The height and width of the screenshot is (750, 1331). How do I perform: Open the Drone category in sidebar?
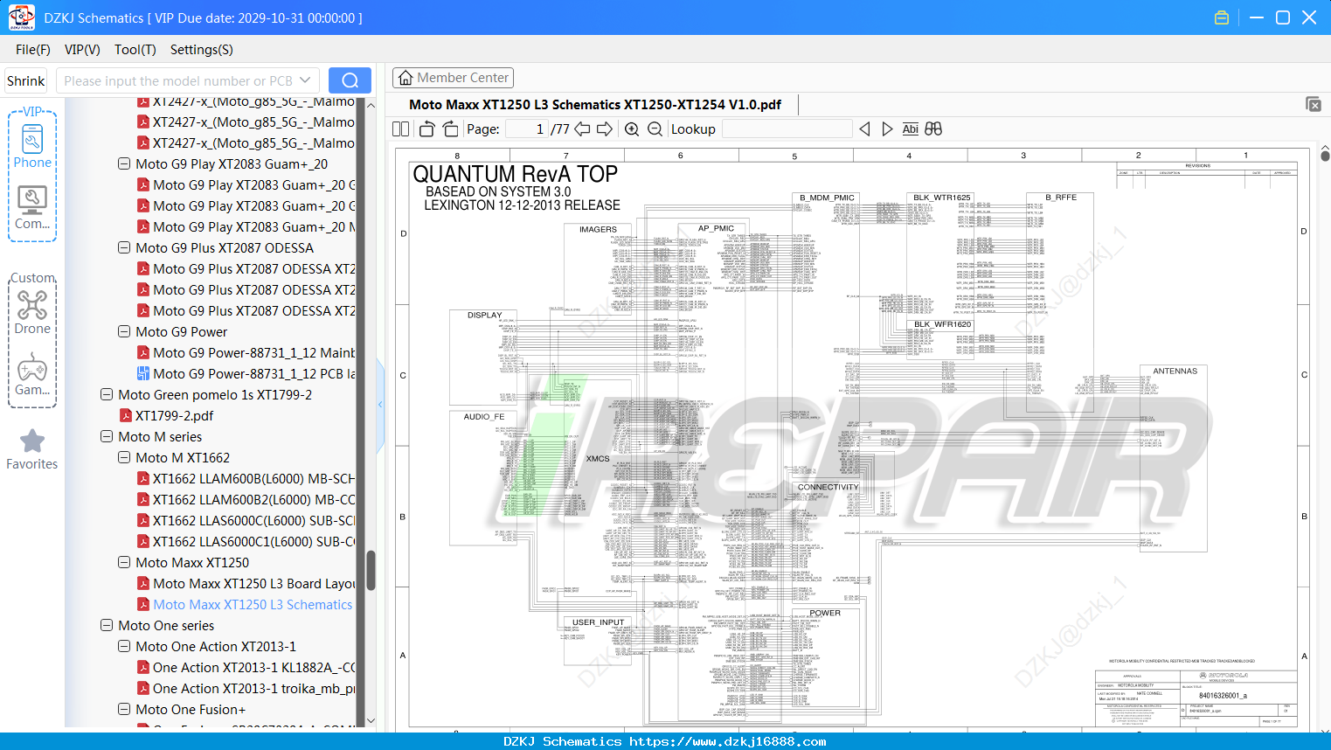[x=32, y=312]
